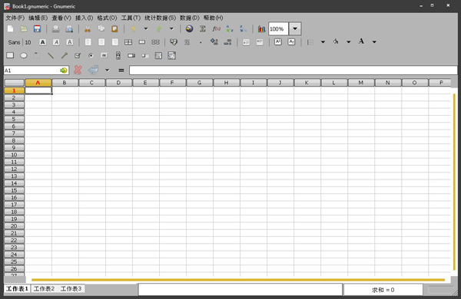
Task: Cancel the edit with the red X button
Action: point(78,70)
